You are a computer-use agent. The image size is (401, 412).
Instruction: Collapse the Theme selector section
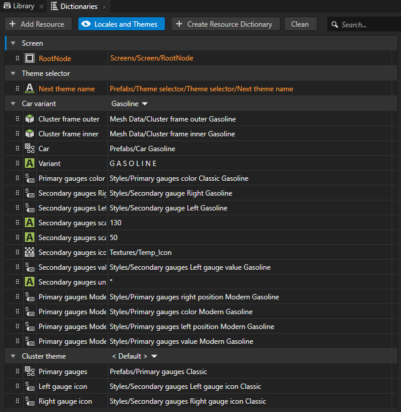pos(12,74)
